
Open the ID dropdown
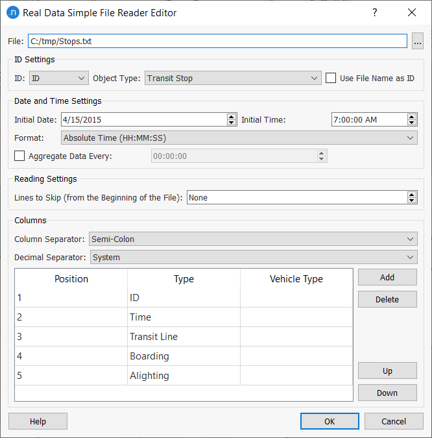point(59,78)
